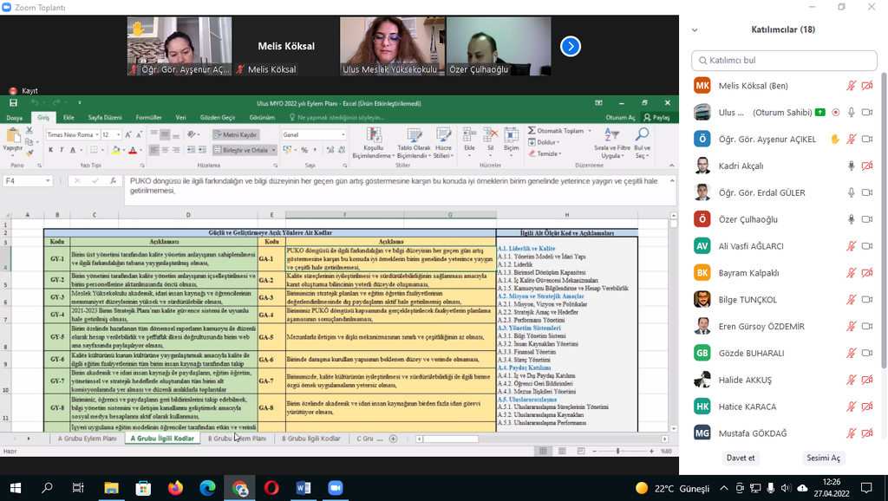Collapse the Katılımcılar panel chevron

click(695, 29)
